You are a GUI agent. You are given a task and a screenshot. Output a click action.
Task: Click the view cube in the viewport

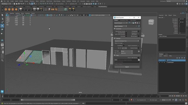pos(151,22)
